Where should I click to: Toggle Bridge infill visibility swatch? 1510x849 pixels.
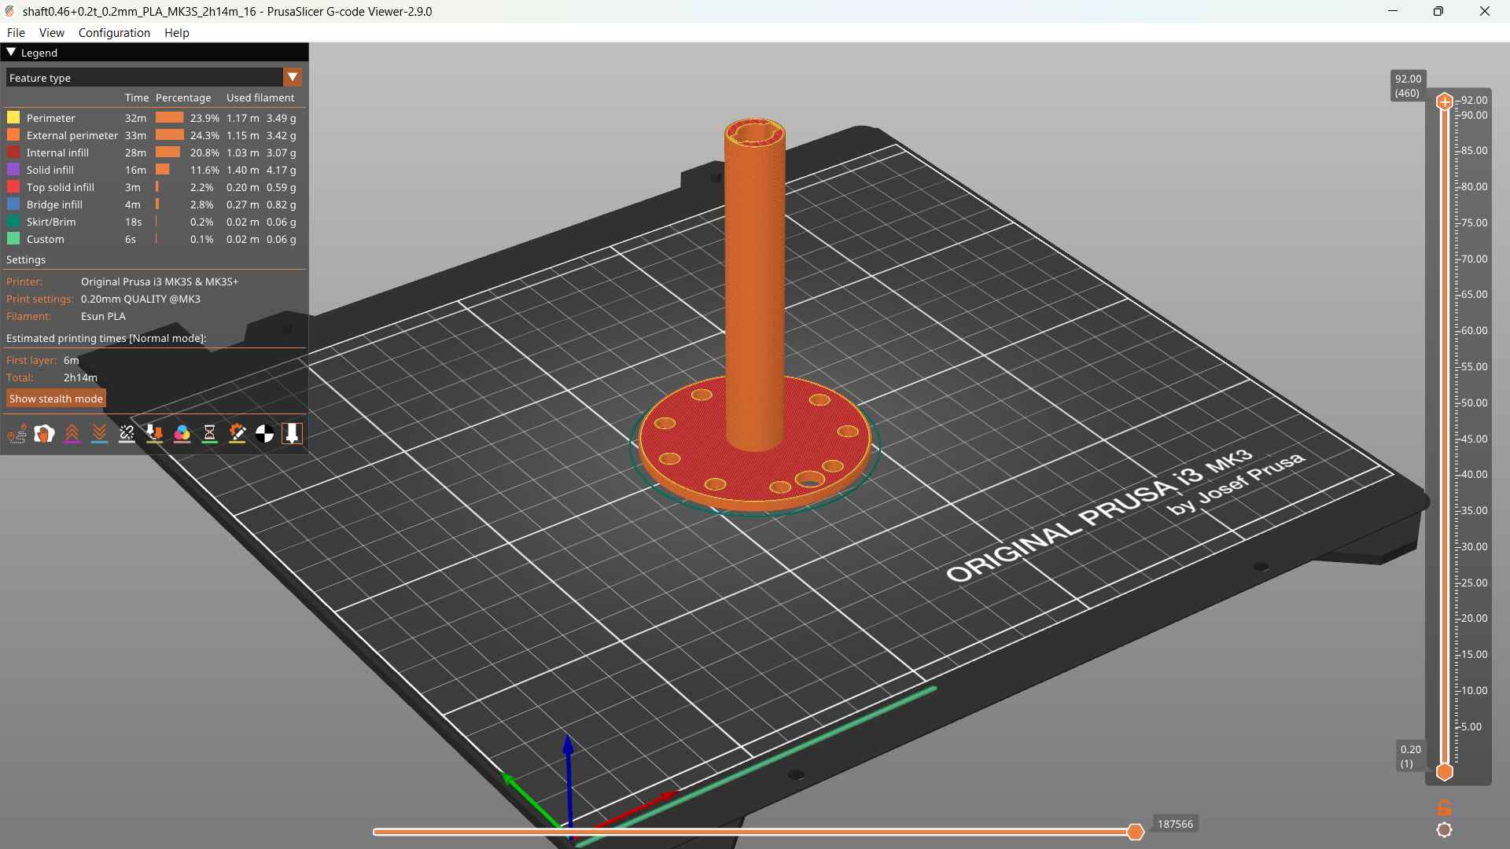point(13,204)
